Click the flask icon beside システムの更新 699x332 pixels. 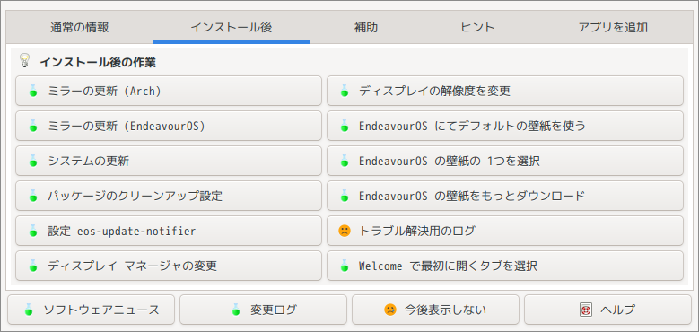coord(32,161)
